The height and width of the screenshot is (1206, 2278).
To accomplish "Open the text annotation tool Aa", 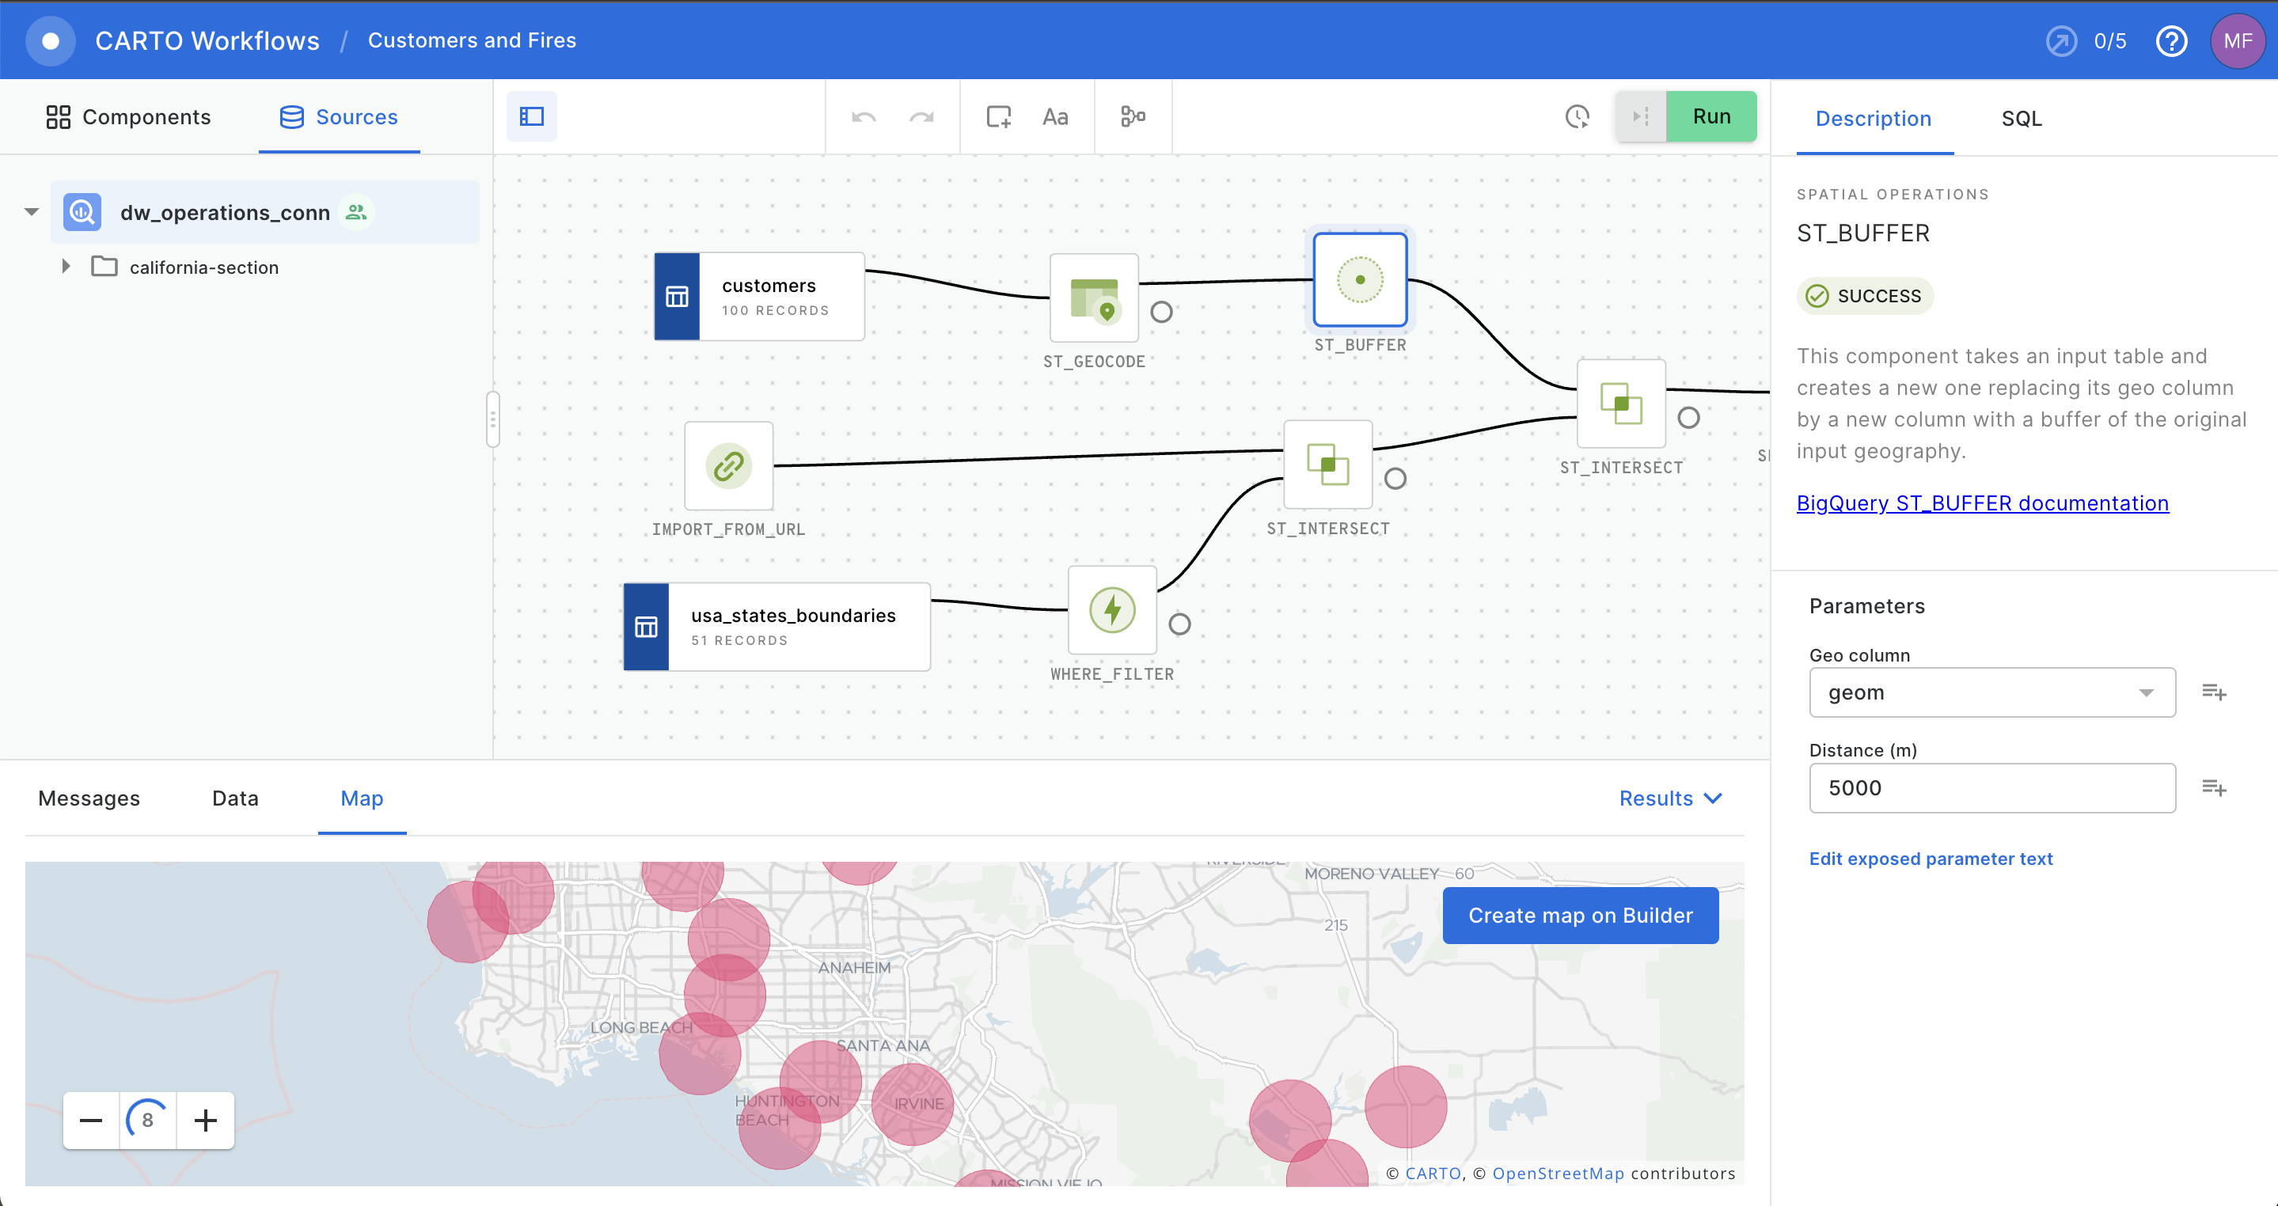I will coord(1056,116).
